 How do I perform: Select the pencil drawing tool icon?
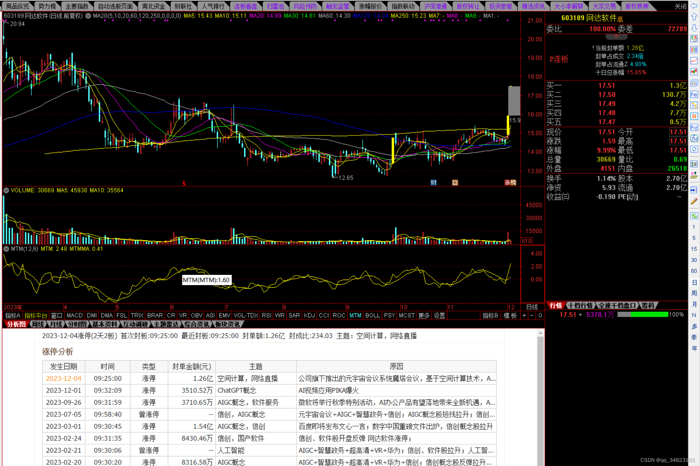(x=694, y=201)
